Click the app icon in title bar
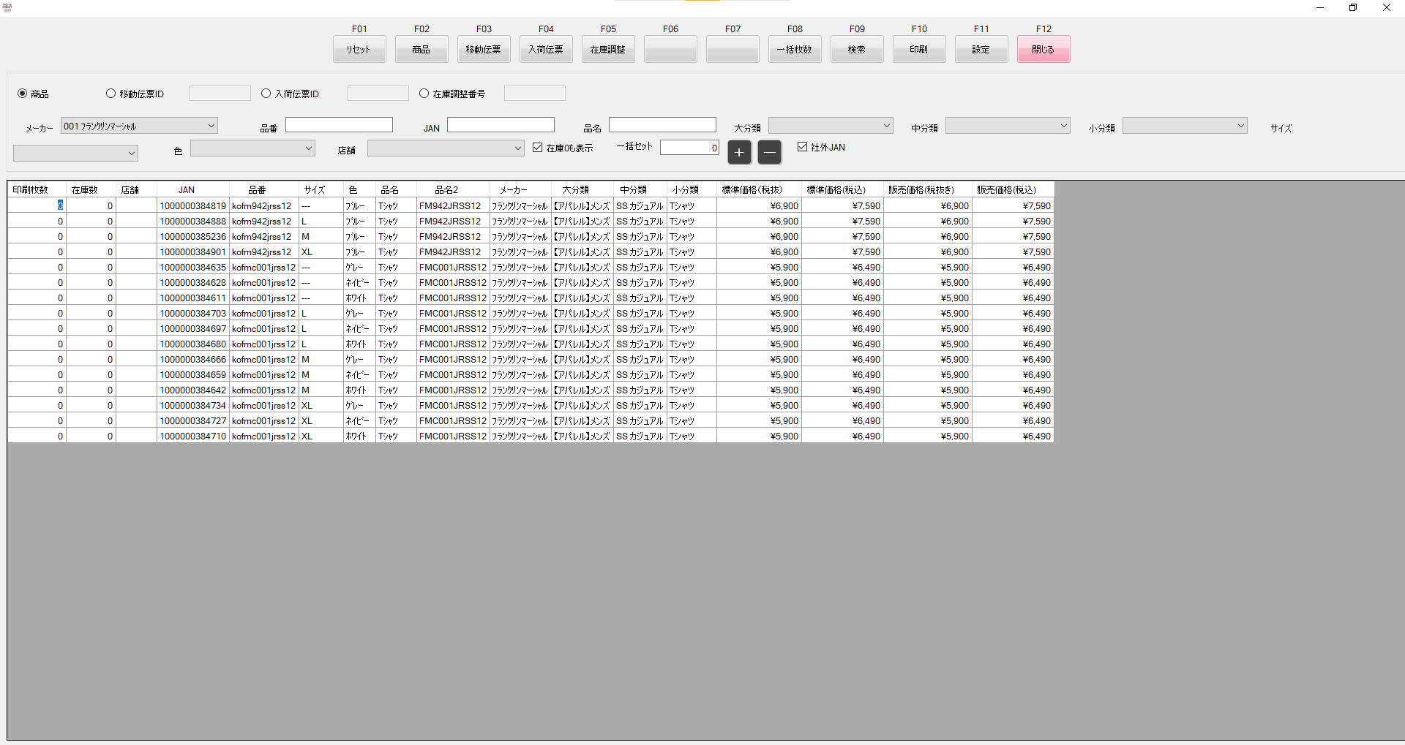This screenshot has height=745, width=1405. click(x=7, y=7)
